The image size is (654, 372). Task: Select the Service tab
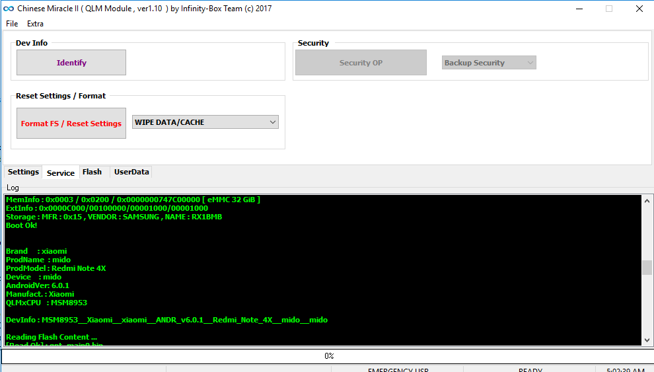[61, 172]
